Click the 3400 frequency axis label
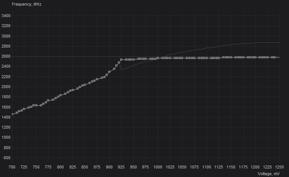The image size is (289, 177). [6, 16]
